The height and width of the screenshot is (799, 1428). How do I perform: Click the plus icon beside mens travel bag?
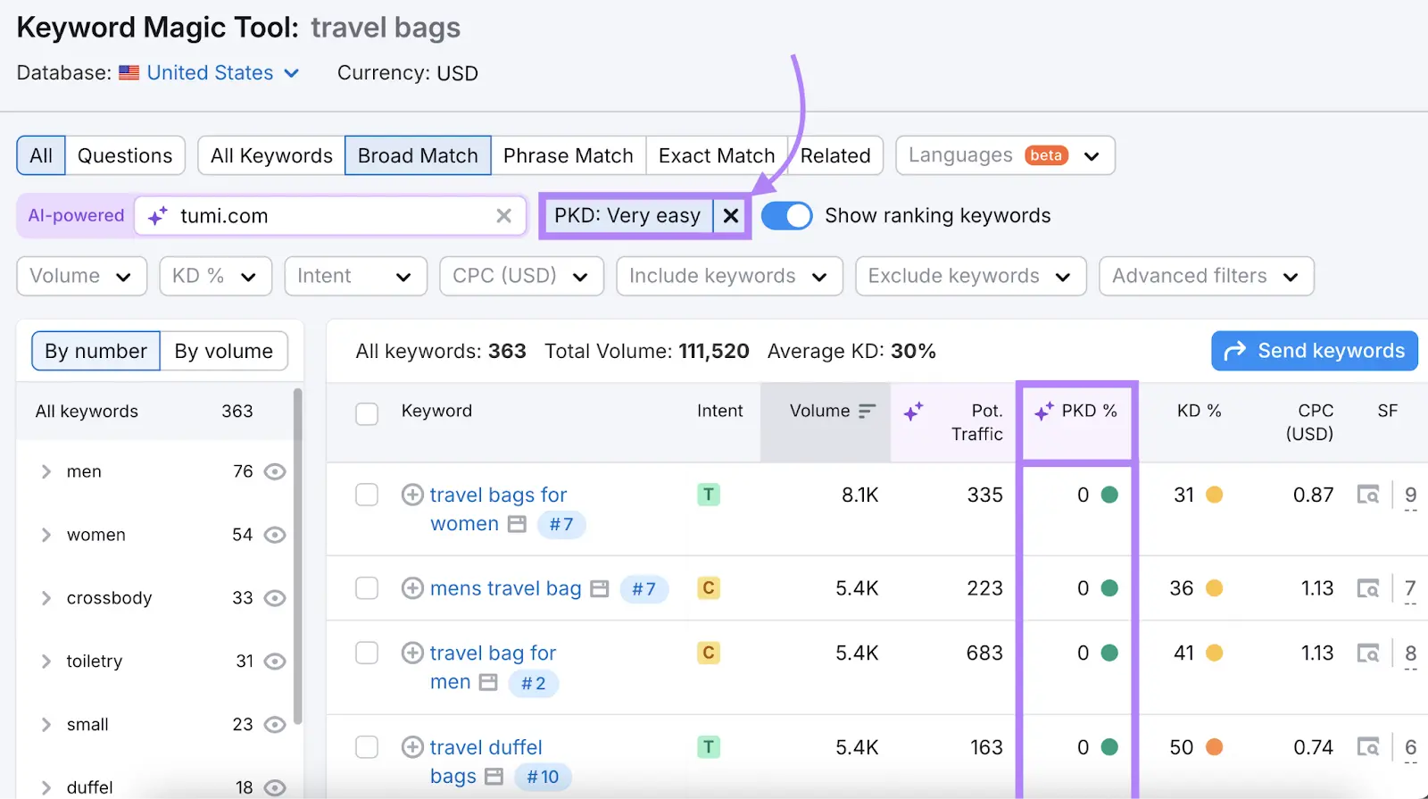(x=412, y=588)
